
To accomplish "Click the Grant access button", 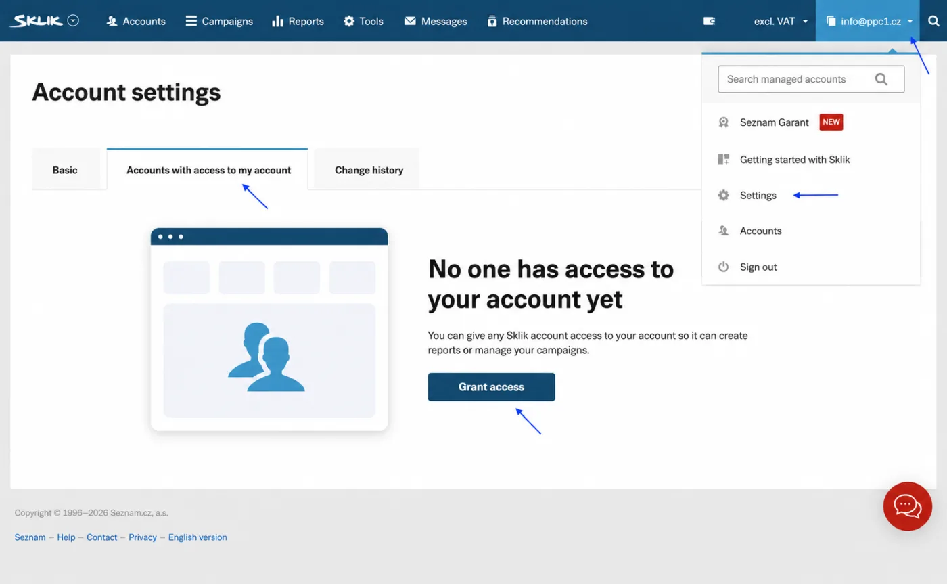I will (491, 387).
